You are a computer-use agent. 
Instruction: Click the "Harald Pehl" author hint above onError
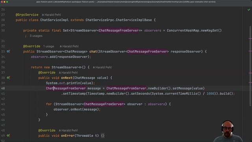69,131
